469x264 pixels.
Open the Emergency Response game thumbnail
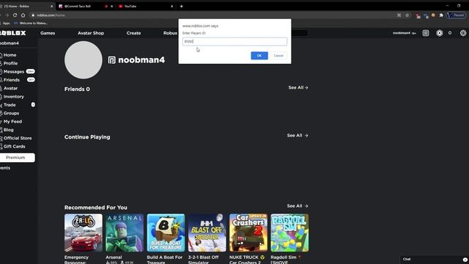(x=83, y=232)
